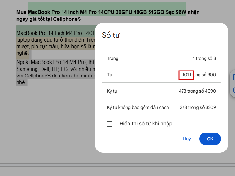This screenshot has height=176, width=235.
Task: Click the OK button
Action: (210, 139)
